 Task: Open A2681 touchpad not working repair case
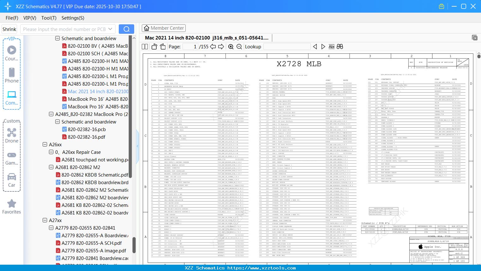(x=92, y=160)
